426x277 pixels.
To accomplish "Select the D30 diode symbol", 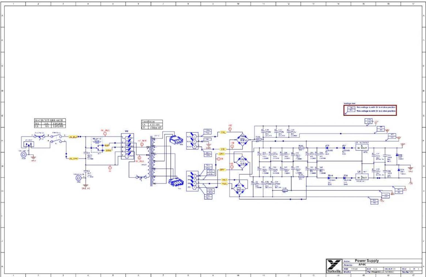I will (397, 155).
